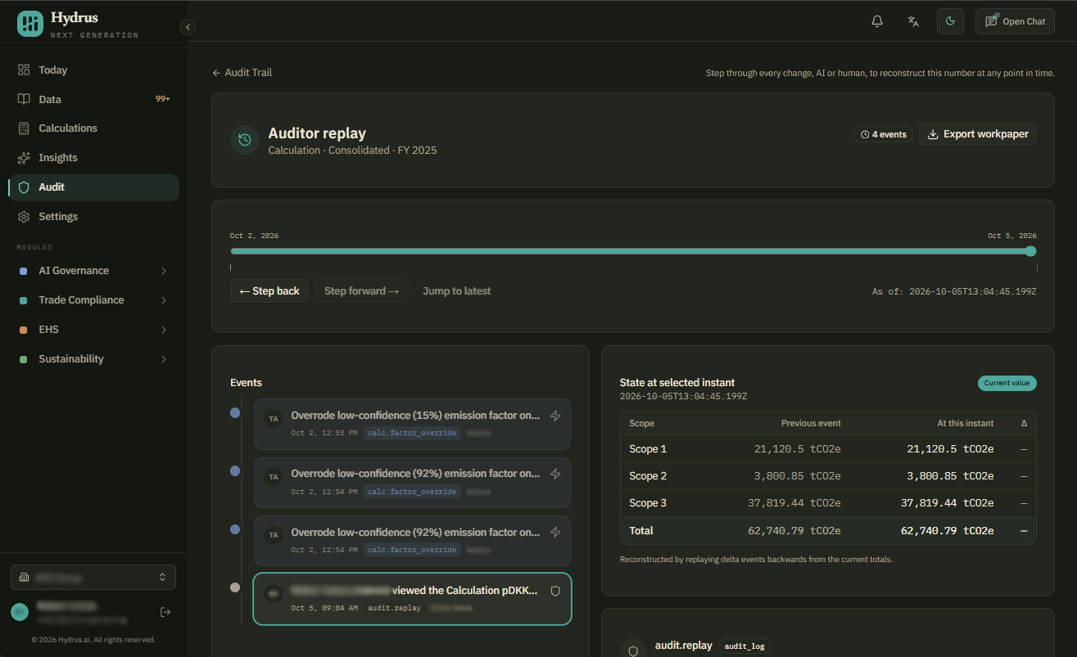Expand the Trade Compliance module
This screenshot has width=1077, height=657.
coord(93,300)
